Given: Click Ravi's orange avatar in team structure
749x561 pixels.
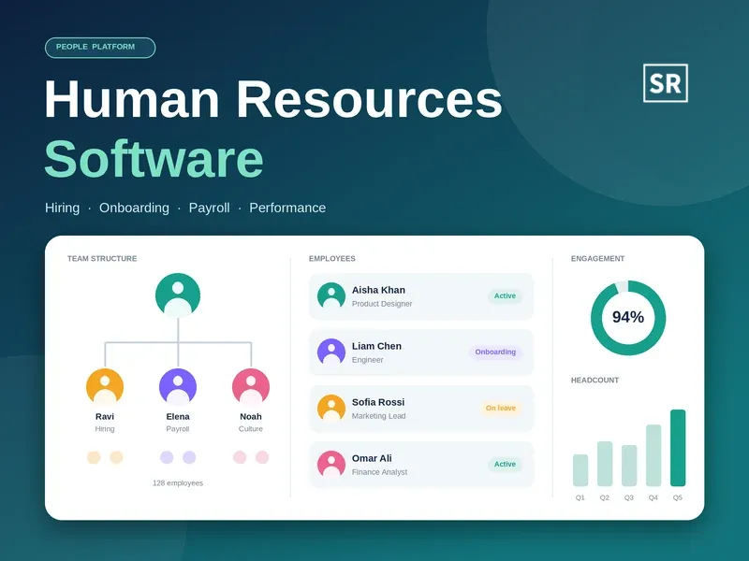Looking at the screenshot, I should pyautogui.click(x=105, y=387).
